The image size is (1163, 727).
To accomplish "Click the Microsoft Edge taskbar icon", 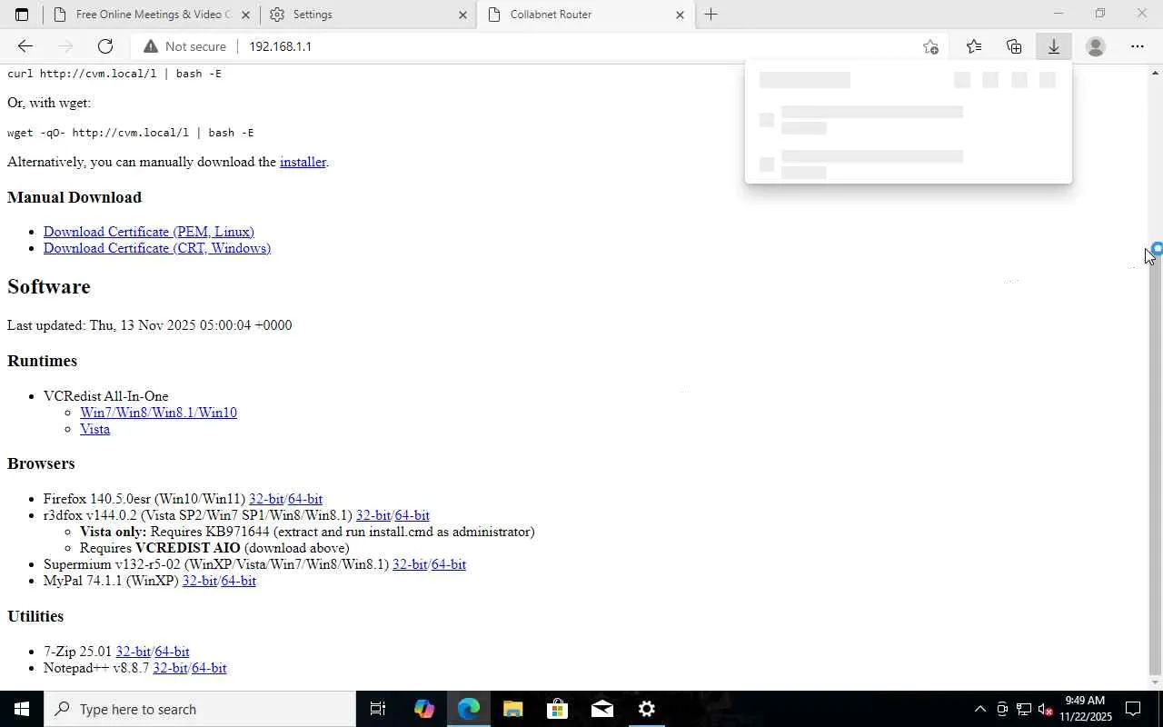I will tap(469, 709).
